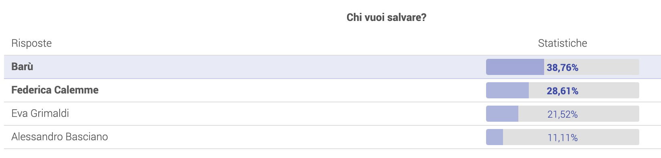Click the filled portion of Barù's bar
Viewport: 661px width, 158px height.
[x=515, y=67]
